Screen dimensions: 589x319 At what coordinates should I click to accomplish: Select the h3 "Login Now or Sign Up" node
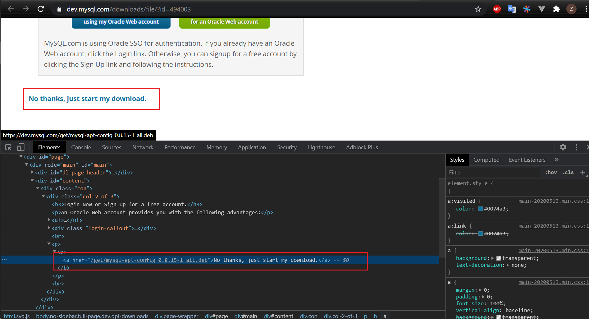pos(127,204)
